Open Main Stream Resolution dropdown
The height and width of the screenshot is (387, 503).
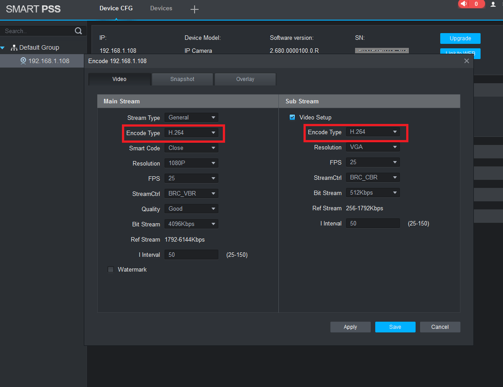pos(191,163)
